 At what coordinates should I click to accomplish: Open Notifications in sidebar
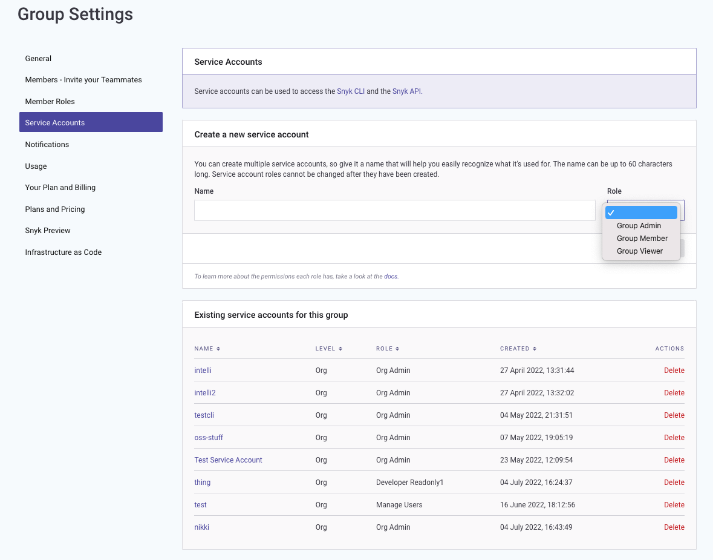(47, 145)
